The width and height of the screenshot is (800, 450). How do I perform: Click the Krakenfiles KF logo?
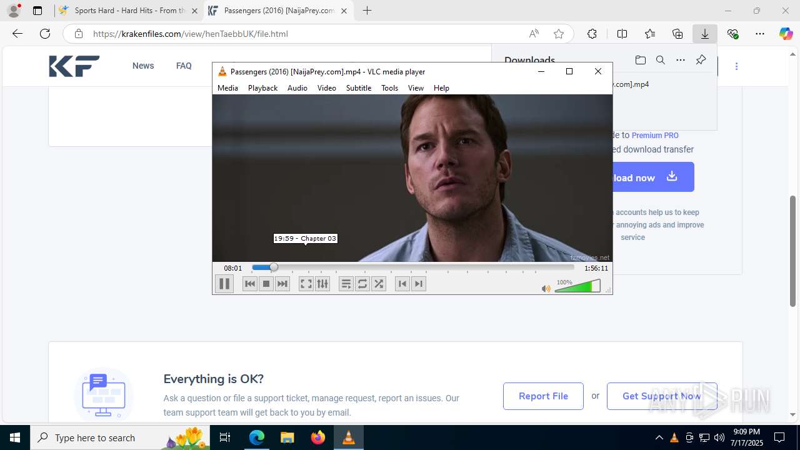tap(74, 66)
